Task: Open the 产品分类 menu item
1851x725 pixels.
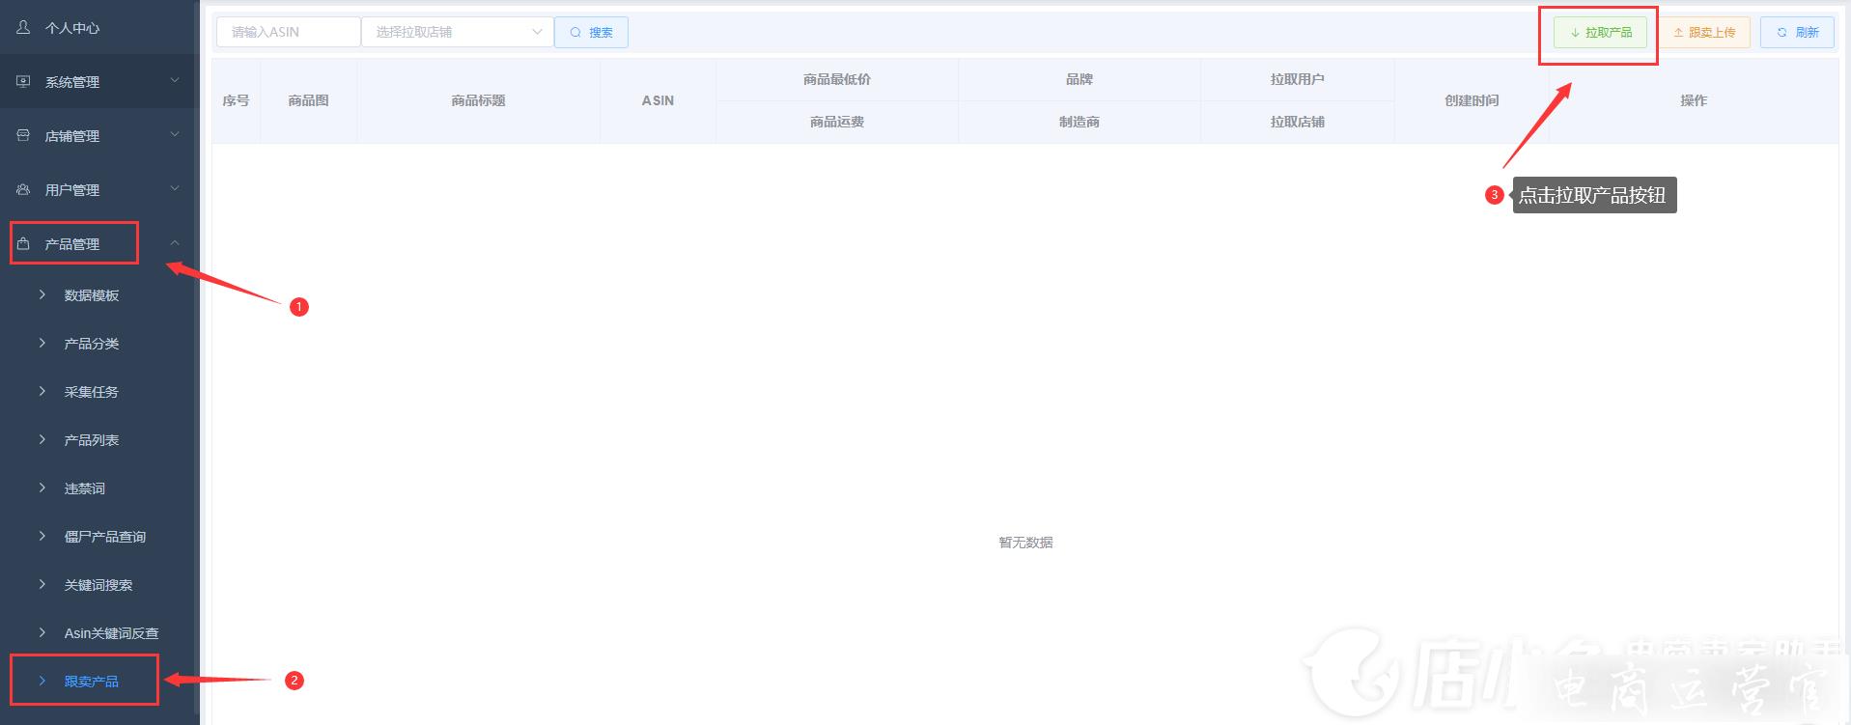Action: (92, 344)
